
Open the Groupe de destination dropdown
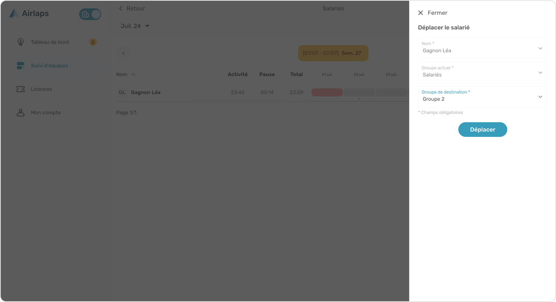(x=483, y=97)
